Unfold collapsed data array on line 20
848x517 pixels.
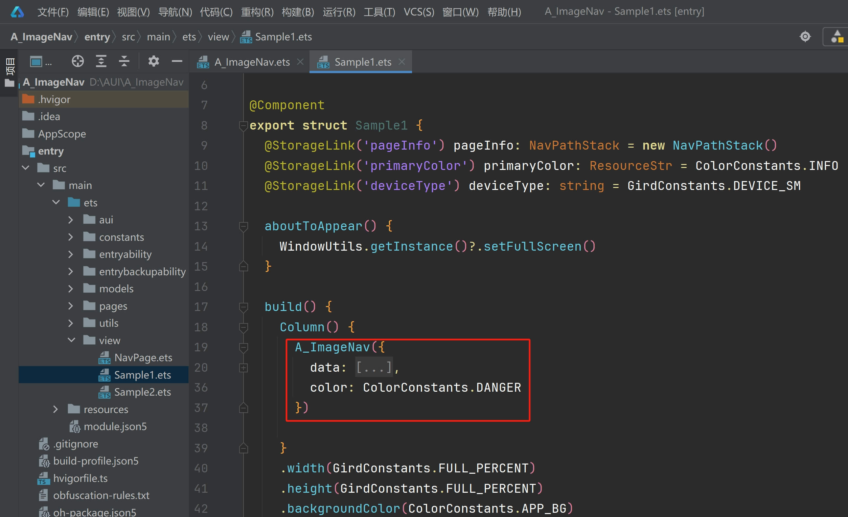[x=243, y=368]
